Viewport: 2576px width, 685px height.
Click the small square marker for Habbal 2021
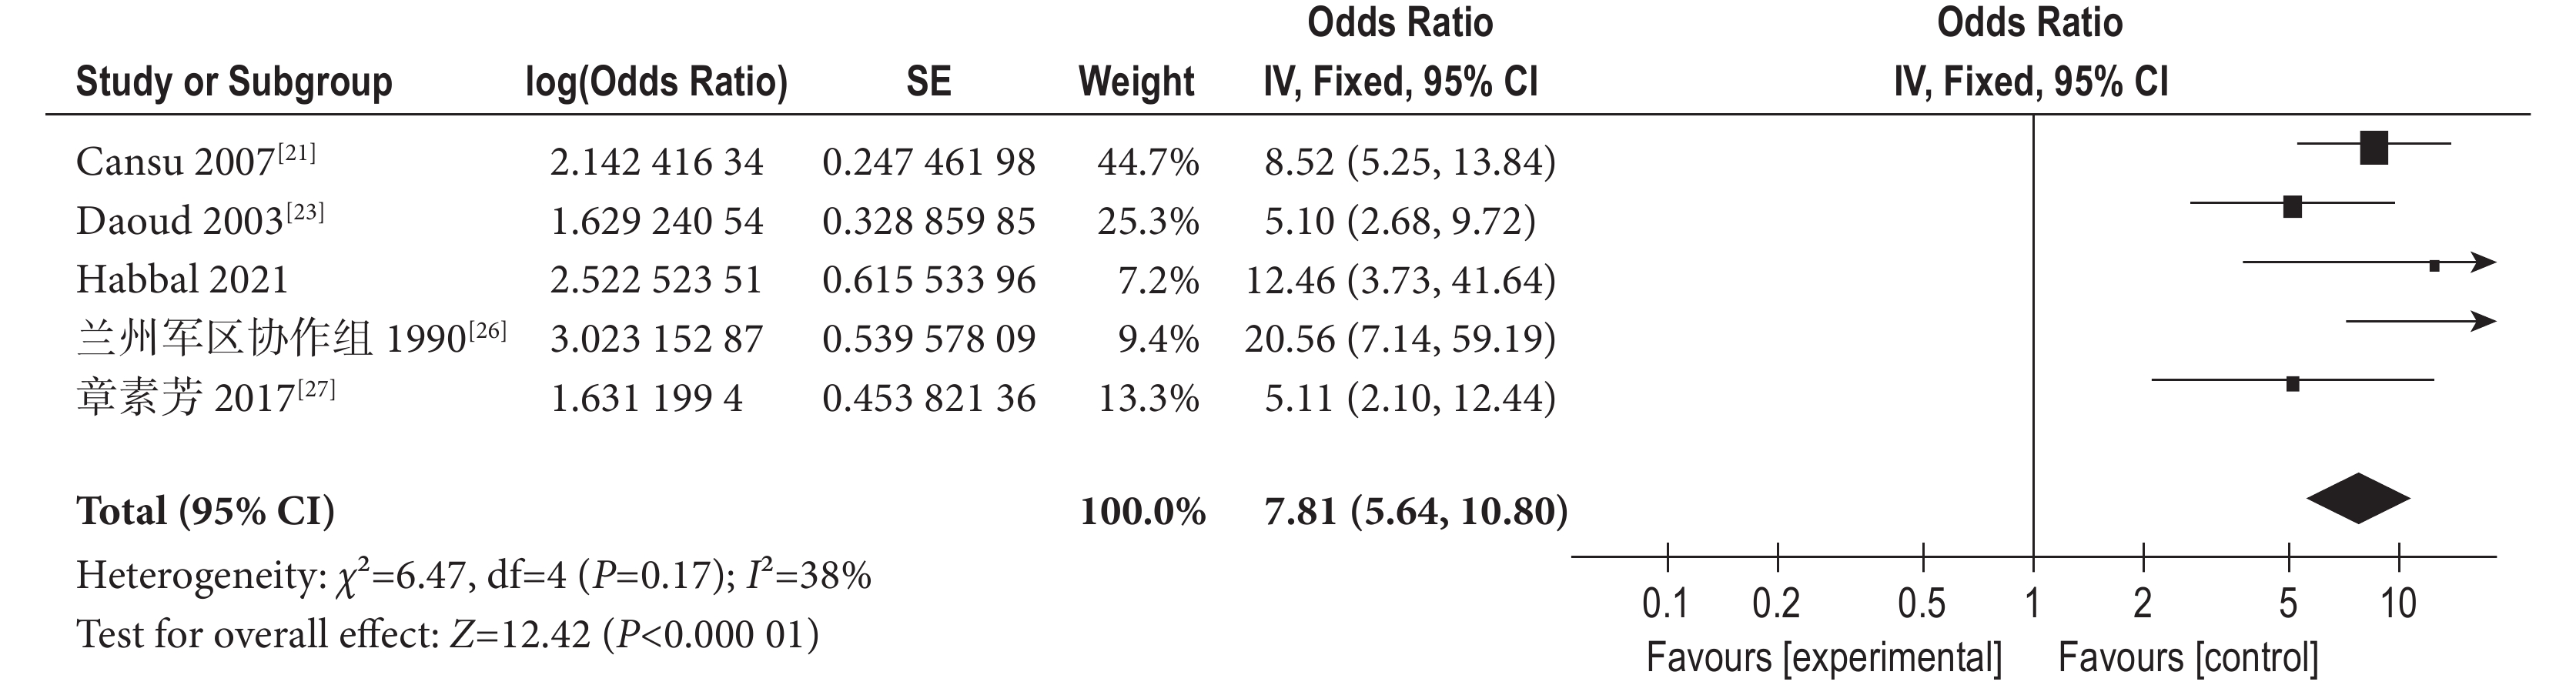[x=2434, y=266]
